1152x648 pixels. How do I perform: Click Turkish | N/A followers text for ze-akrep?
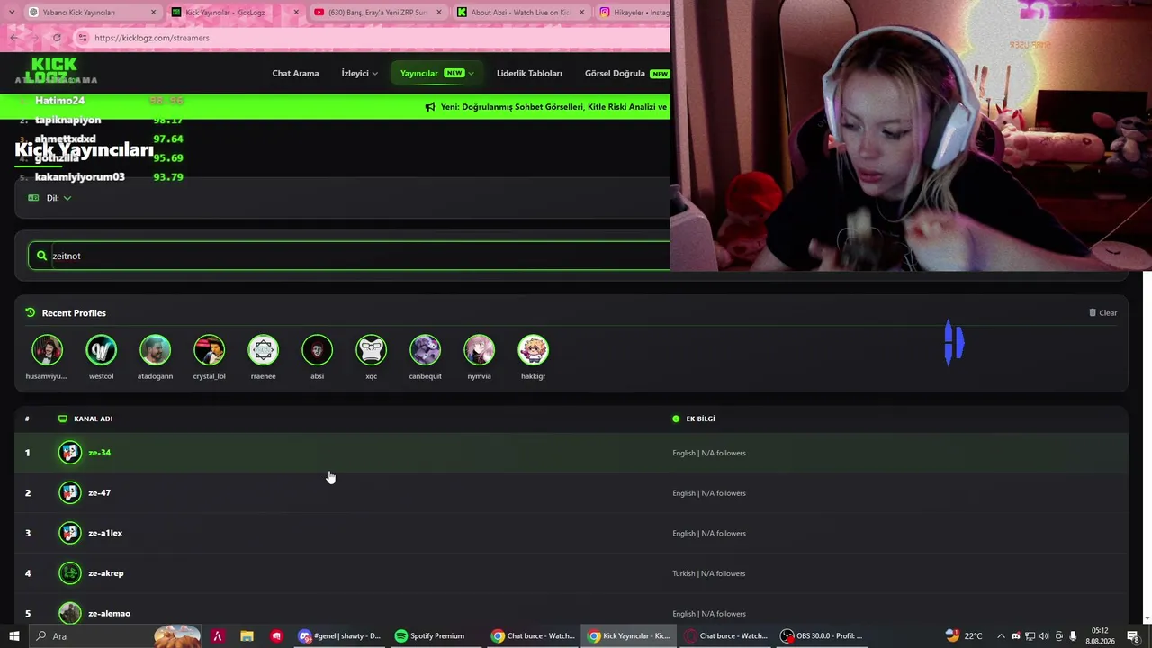(x=709, y=573)
